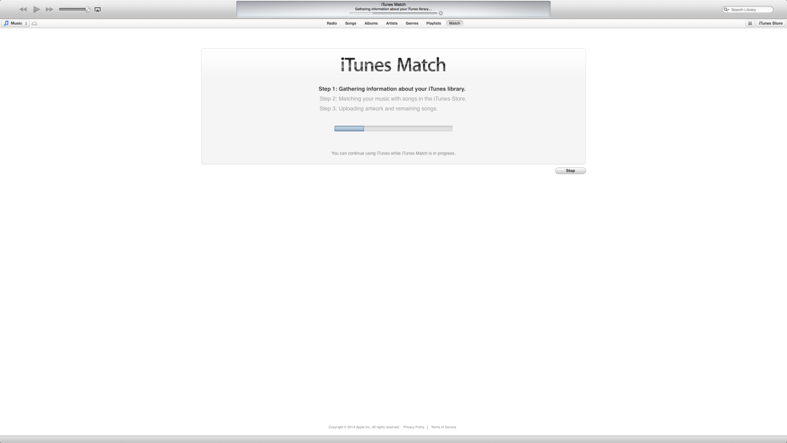
Task: Click the iCloud status cloud icon
Action: tap(34, 23)
